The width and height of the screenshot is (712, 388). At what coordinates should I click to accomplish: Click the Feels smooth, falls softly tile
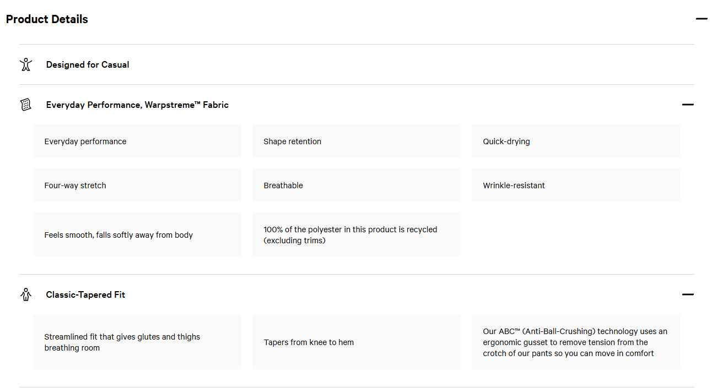[x=137, y=235]
